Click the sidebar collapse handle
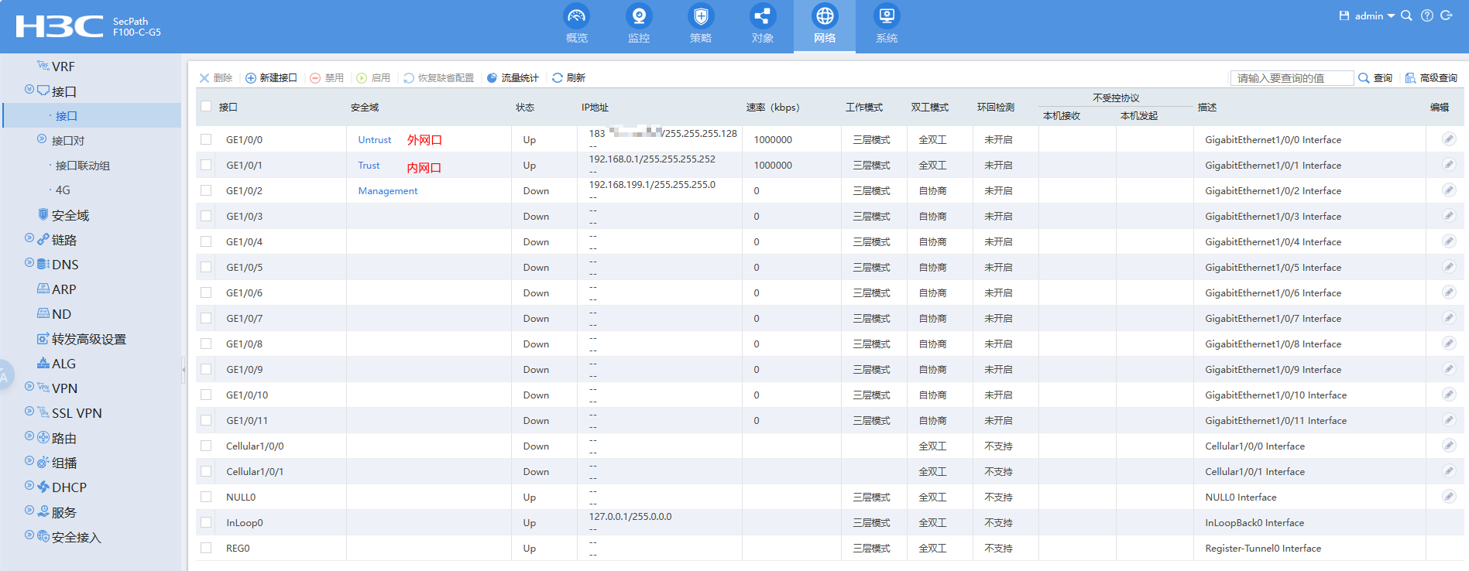1469x571 pixels. pyautogui.click(x=184, y=370)
